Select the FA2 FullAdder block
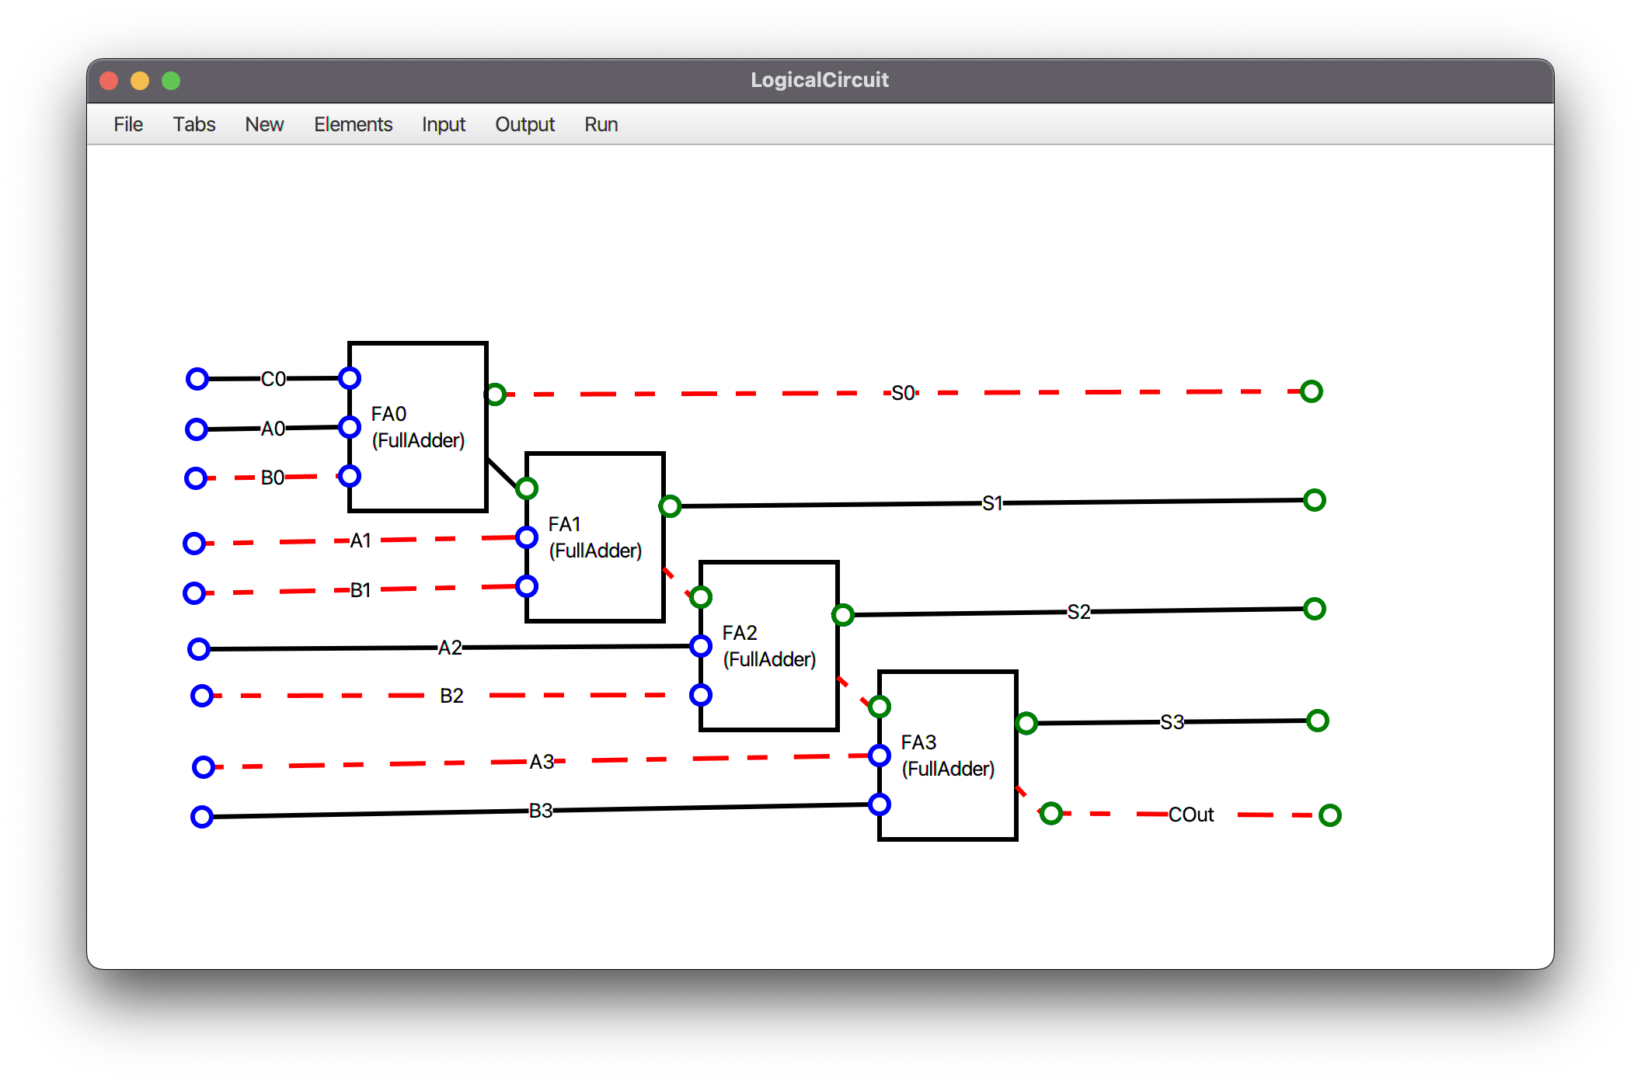Viewport: 1641px width, 1084px height. pos(769,646)
